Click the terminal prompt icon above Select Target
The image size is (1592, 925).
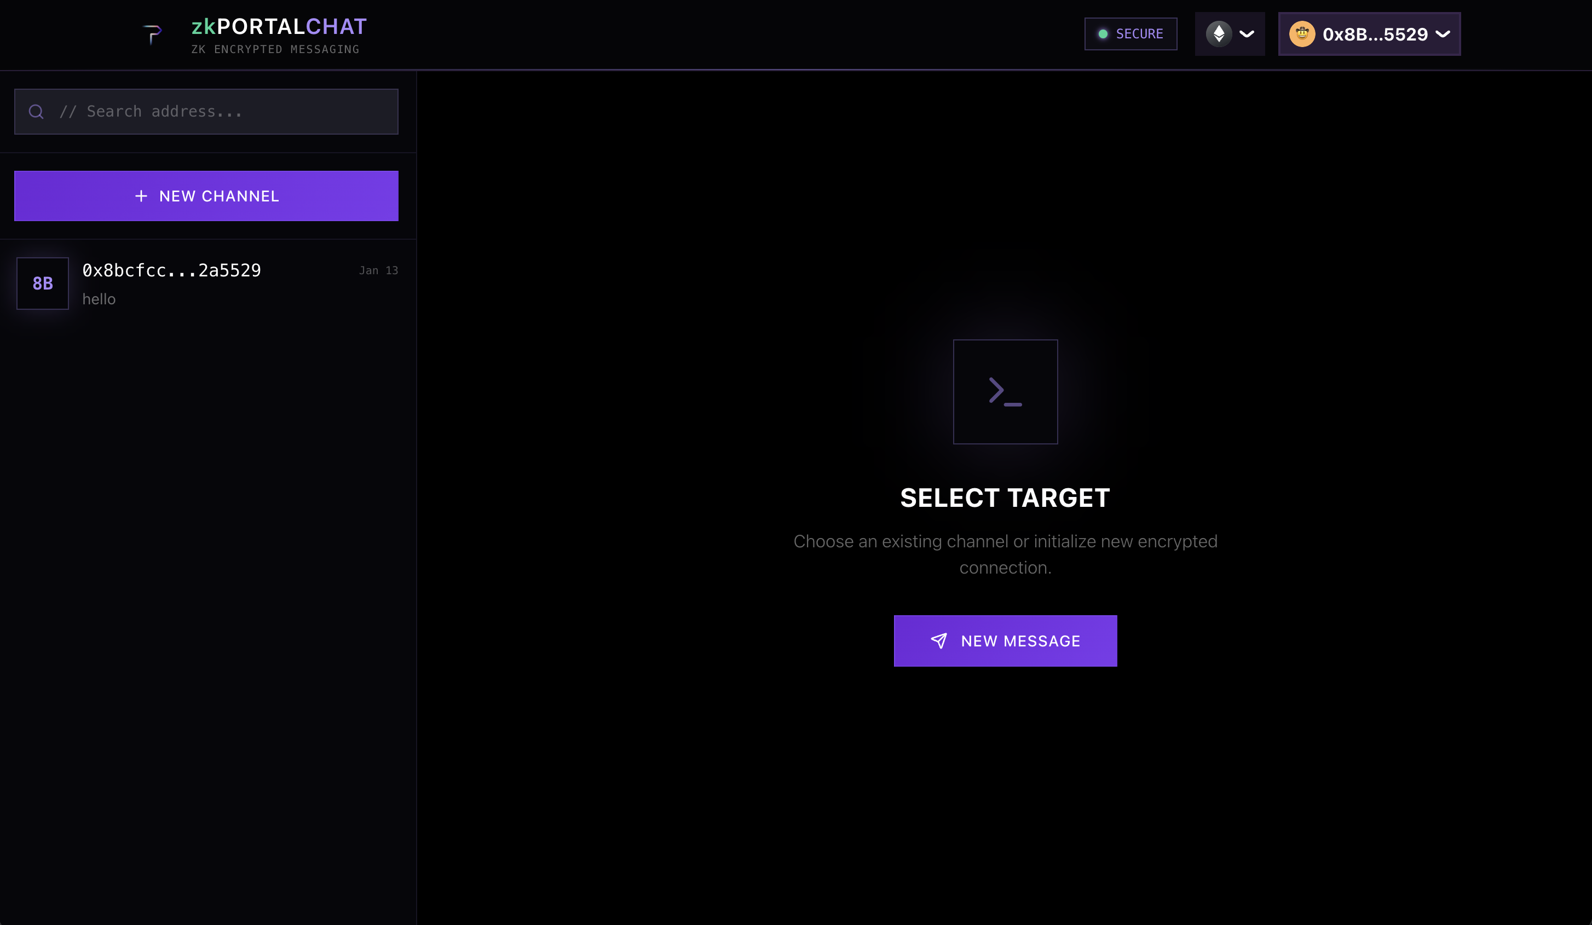(x=1005, y=391)
